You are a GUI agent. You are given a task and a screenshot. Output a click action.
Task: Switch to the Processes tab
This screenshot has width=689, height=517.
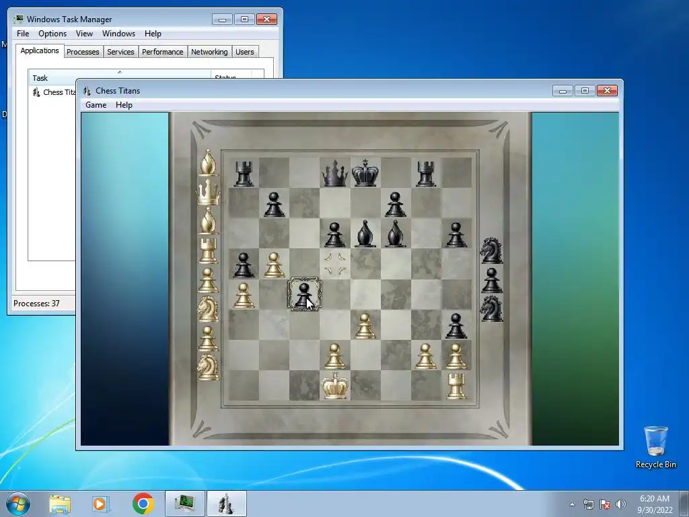tap(83, 52)
